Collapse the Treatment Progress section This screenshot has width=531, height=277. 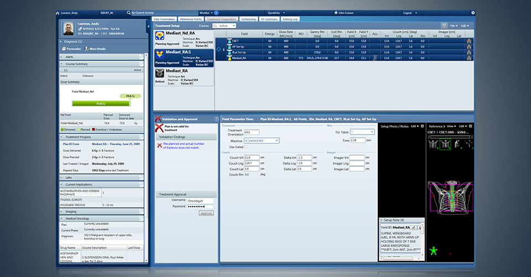click(x=61, y=137)
